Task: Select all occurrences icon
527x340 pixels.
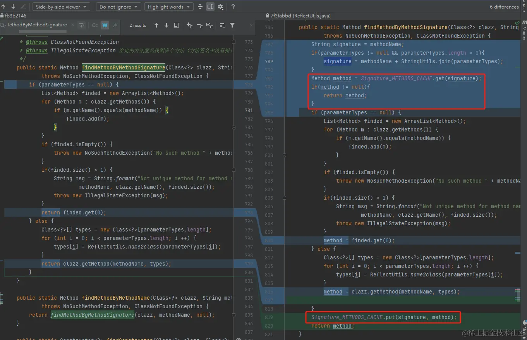Action: coord(209,25)
